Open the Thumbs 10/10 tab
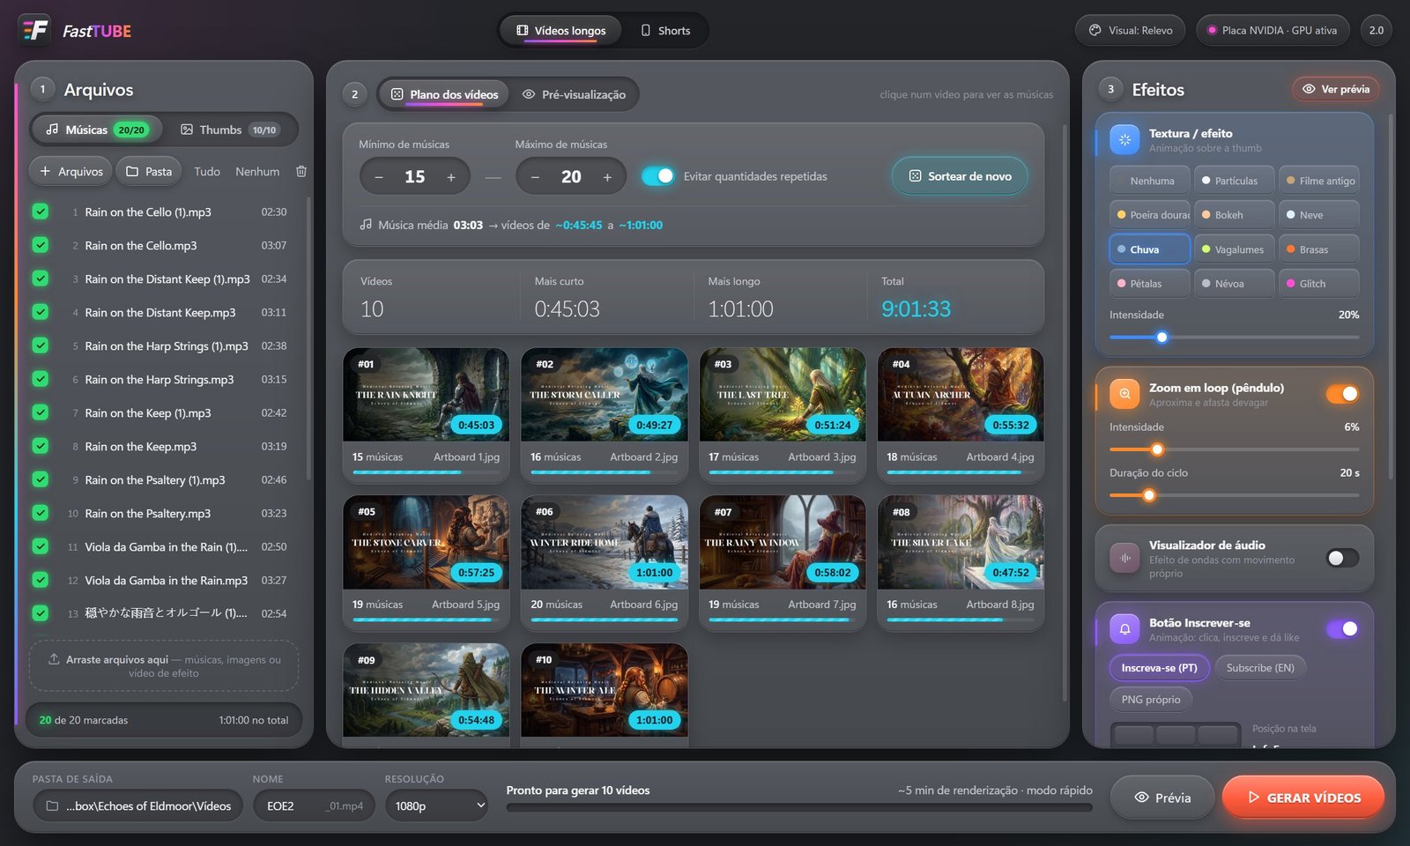Screen dimensions: 1410x846 point(229,130)
